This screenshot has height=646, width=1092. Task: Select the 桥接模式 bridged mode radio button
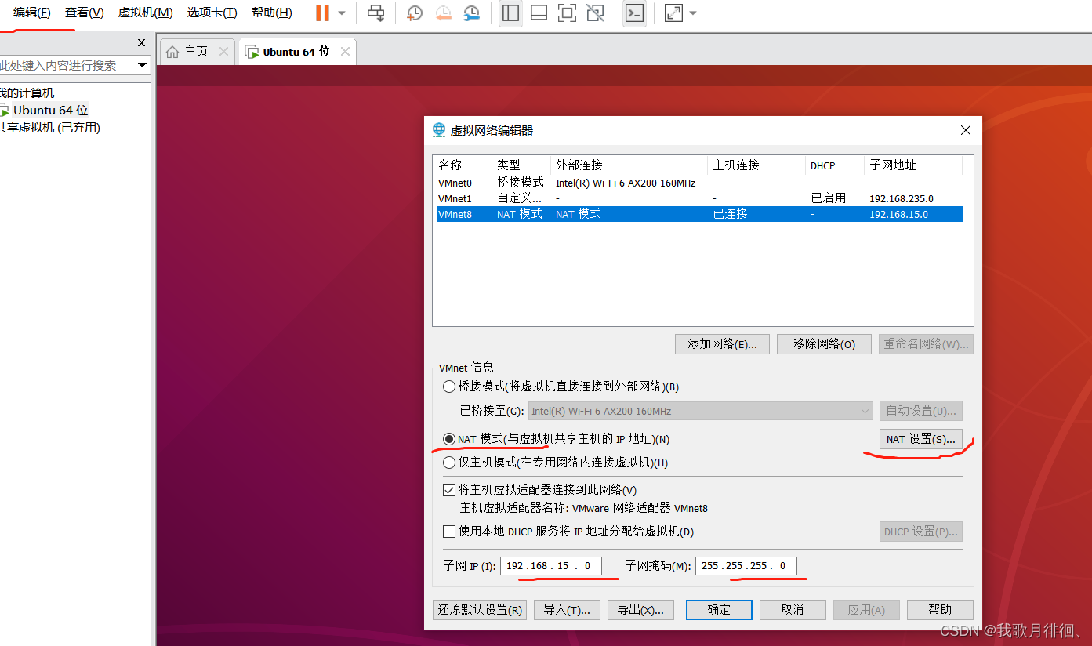click(449, 386)
